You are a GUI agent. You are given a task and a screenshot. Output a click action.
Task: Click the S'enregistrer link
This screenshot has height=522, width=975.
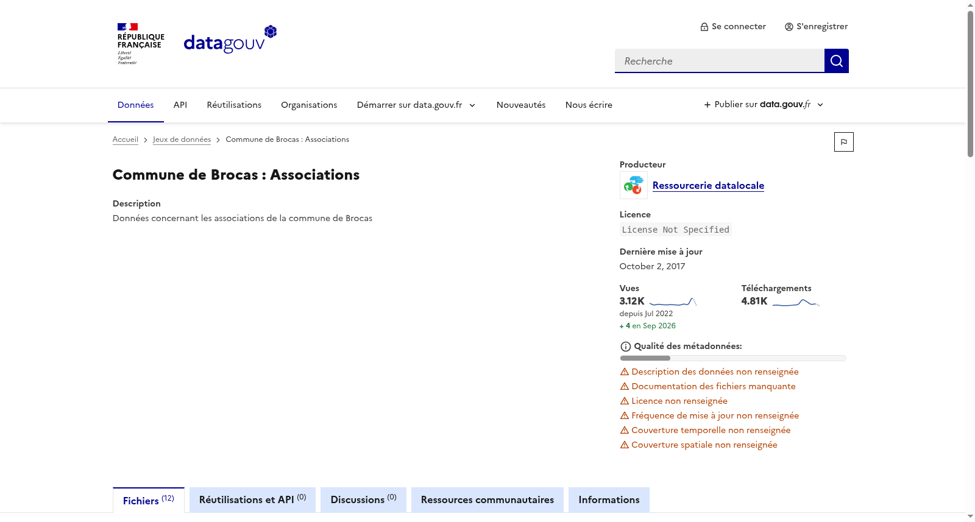pos(816,27)
